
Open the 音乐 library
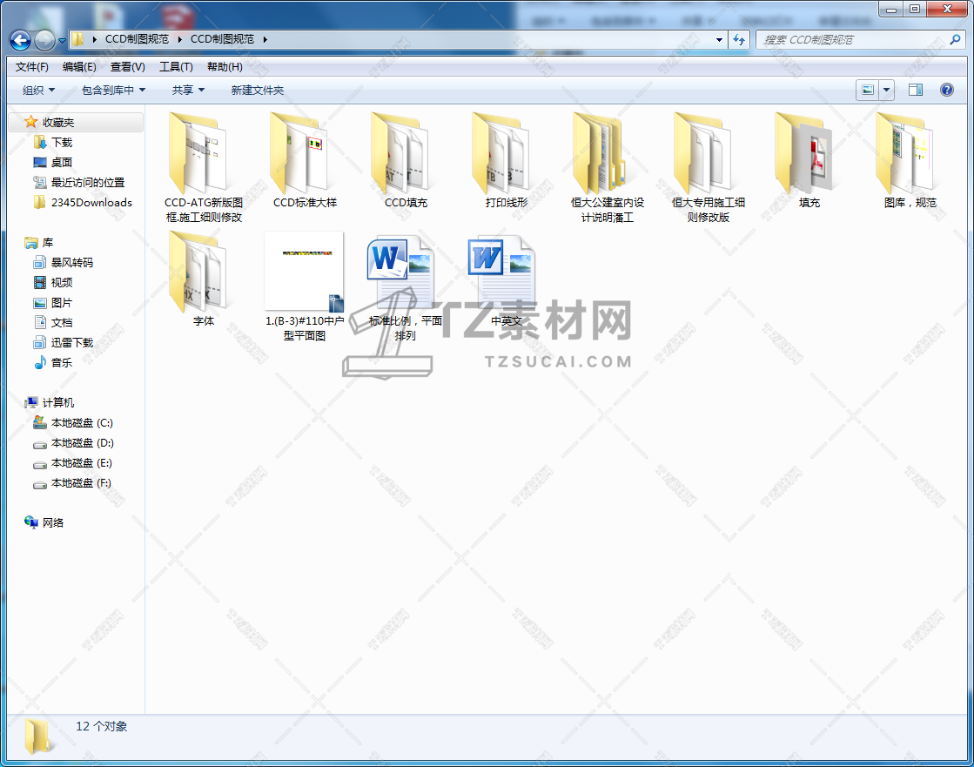point(62,363)
